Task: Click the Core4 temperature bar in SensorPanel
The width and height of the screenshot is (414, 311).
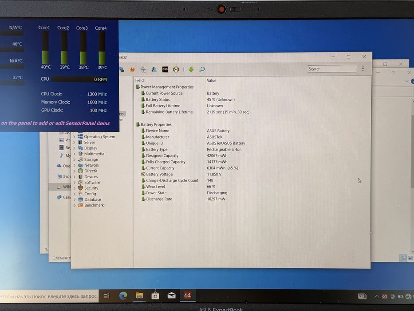Action: pyautogui.click(x=102, y=48)
